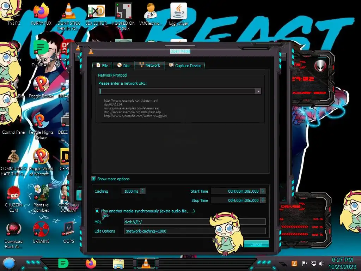Adjust the Caching value stepper arrows
This screenshot has height=271, width=361.
pos(143,191)
